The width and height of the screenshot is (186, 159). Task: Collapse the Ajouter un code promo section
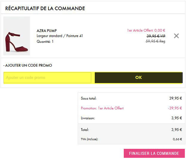[x=28, y=65]
